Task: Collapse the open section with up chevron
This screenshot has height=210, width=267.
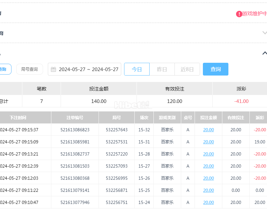Action: [x=264, y=53]
